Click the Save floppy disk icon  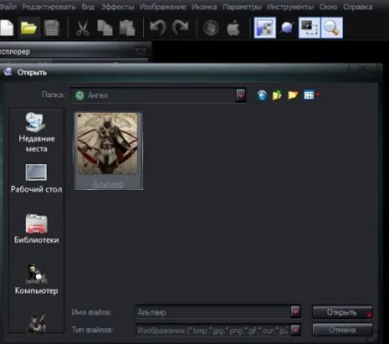point(51,28)
